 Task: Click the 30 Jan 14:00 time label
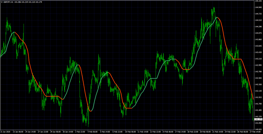click(68, 132)
